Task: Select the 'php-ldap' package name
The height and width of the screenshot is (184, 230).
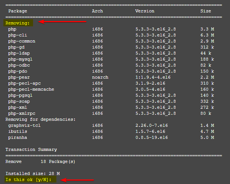Action: coord(19,53)
